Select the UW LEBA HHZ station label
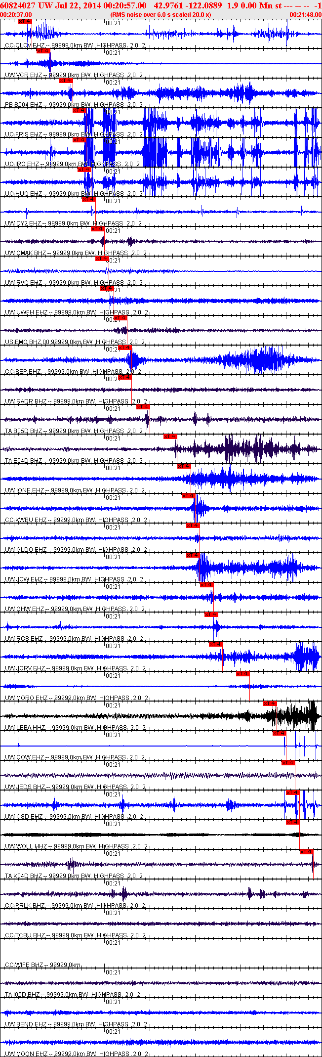The width and height of the screenshot is (322, 1057). (x=75, y=728)
